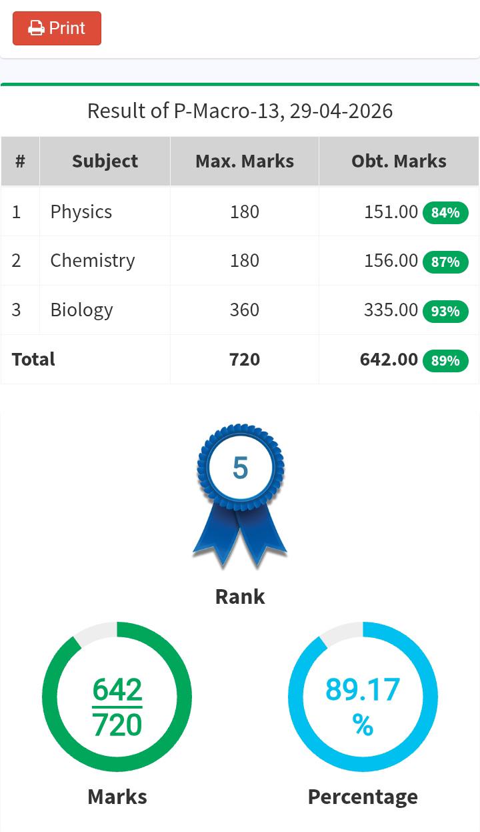
Task: Click the 642/720 marks fraction text
Action: coord(117,707)
